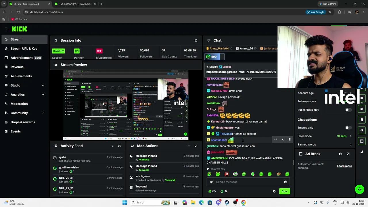Click the chat identity shield icon
Screen dimensions: 368x207
pos(211,182)
